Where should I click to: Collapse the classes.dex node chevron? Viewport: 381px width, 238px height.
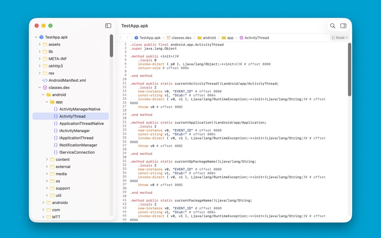(x=40, y=87)
